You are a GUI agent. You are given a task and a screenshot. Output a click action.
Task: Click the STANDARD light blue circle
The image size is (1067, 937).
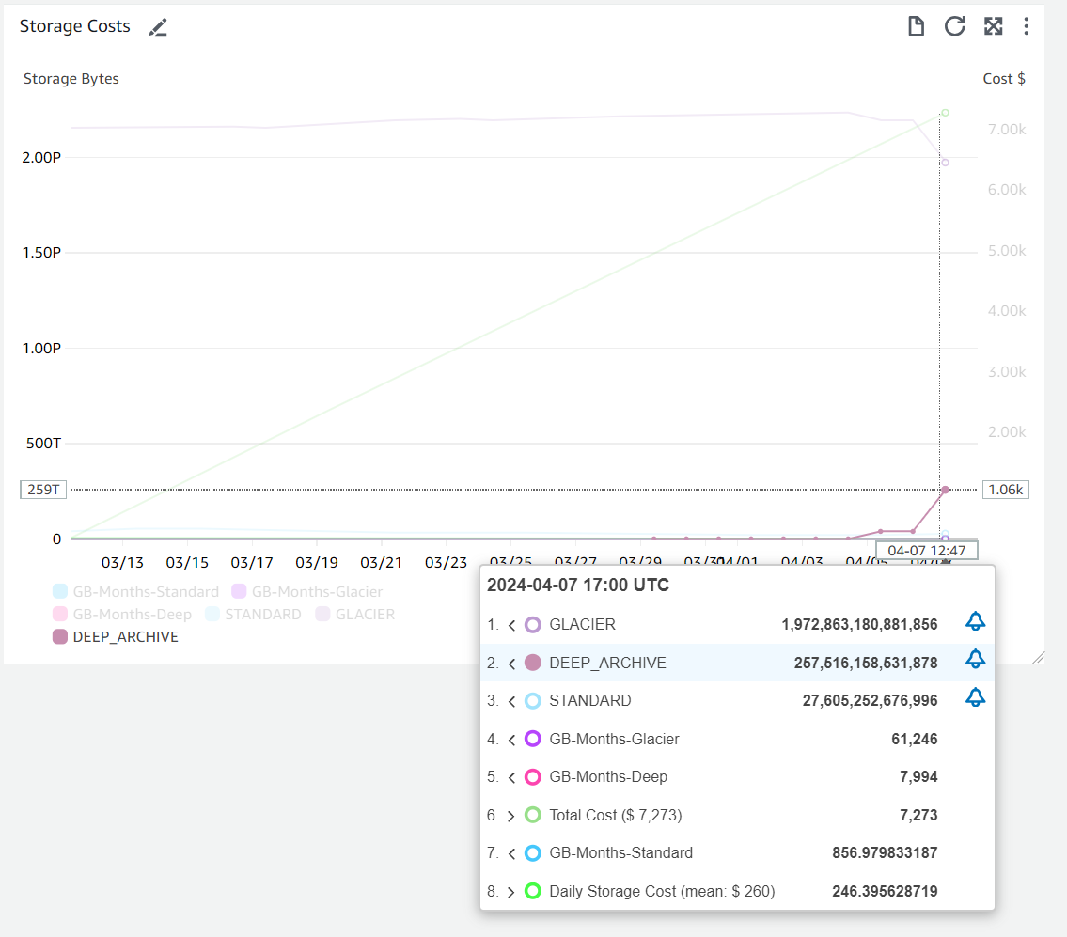(x=533, y=701)
